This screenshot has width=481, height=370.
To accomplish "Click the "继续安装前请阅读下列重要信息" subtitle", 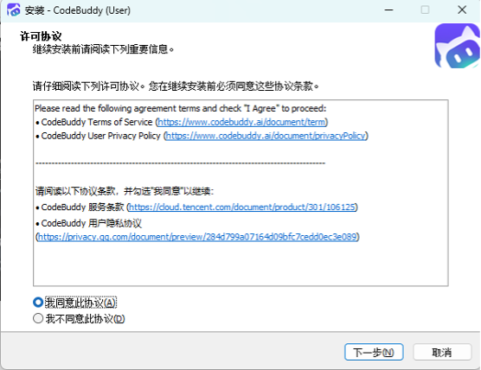I will point(103,49).
